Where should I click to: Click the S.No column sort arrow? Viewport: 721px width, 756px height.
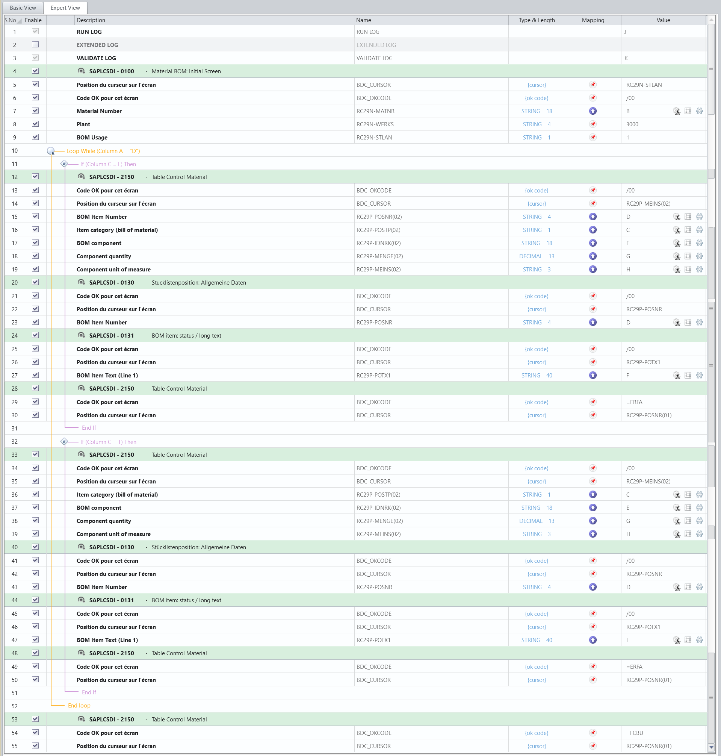(19, 21)
